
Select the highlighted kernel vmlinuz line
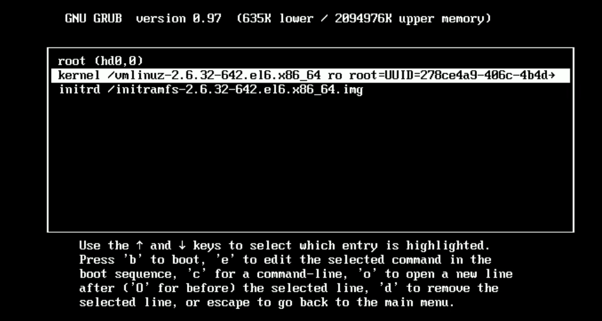click(311, 75)
